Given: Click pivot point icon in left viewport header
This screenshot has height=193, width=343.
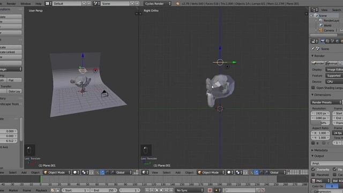Looking at the screenshot, I should click(x=85, y=173).
